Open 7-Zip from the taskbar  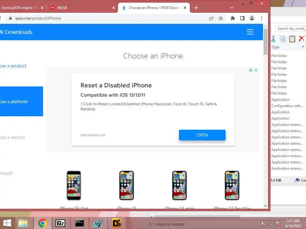[60, 223]
